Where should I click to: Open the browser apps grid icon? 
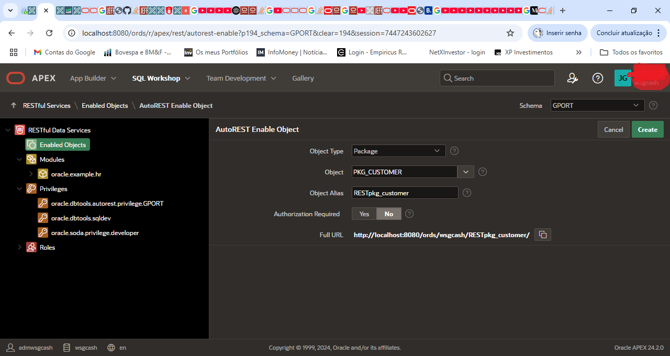tap(14, 52)
